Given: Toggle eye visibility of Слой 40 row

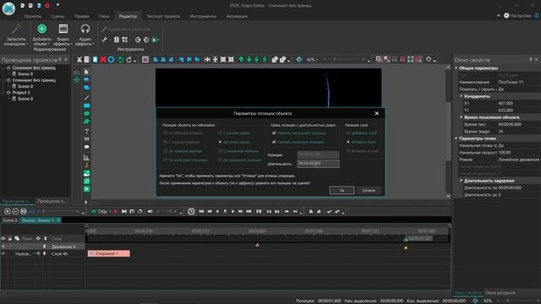Looking at the screenshot, I should pyautogui.click(x=3, y=253).
